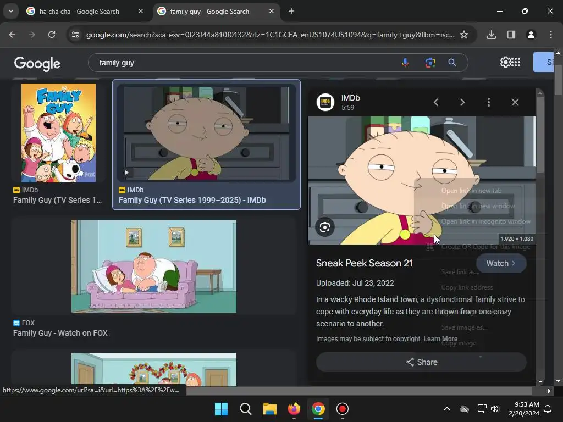This screenshot has width=563, height=422.
Task: Open Chrome profile menu
Action: coord(531,35)
